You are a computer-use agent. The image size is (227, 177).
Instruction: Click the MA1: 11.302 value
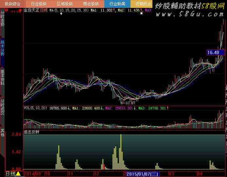(x=102, y=10)
